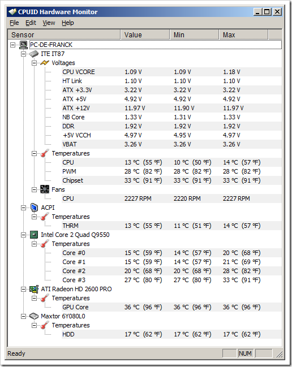This screenshot has height=367, width=292.
Task: Collapse the Voltages section
Action: [34, 63]
